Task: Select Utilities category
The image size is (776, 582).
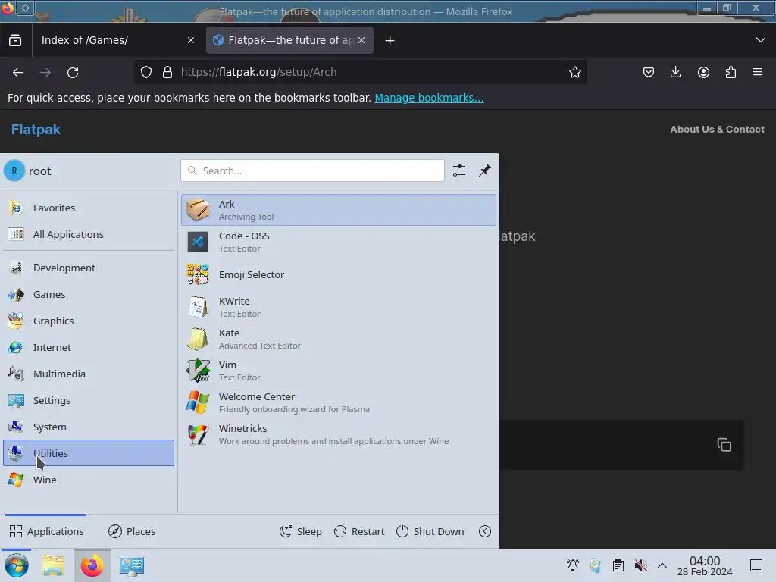Action: click(89, 453)
